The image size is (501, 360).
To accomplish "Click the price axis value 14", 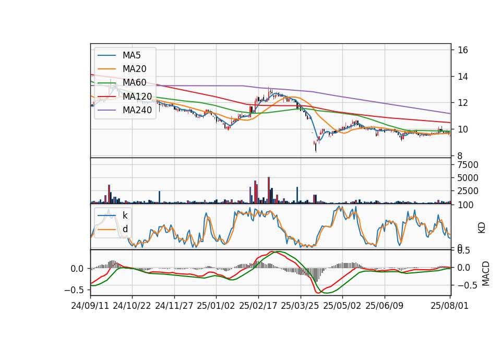I will click(x=463, y=77).
